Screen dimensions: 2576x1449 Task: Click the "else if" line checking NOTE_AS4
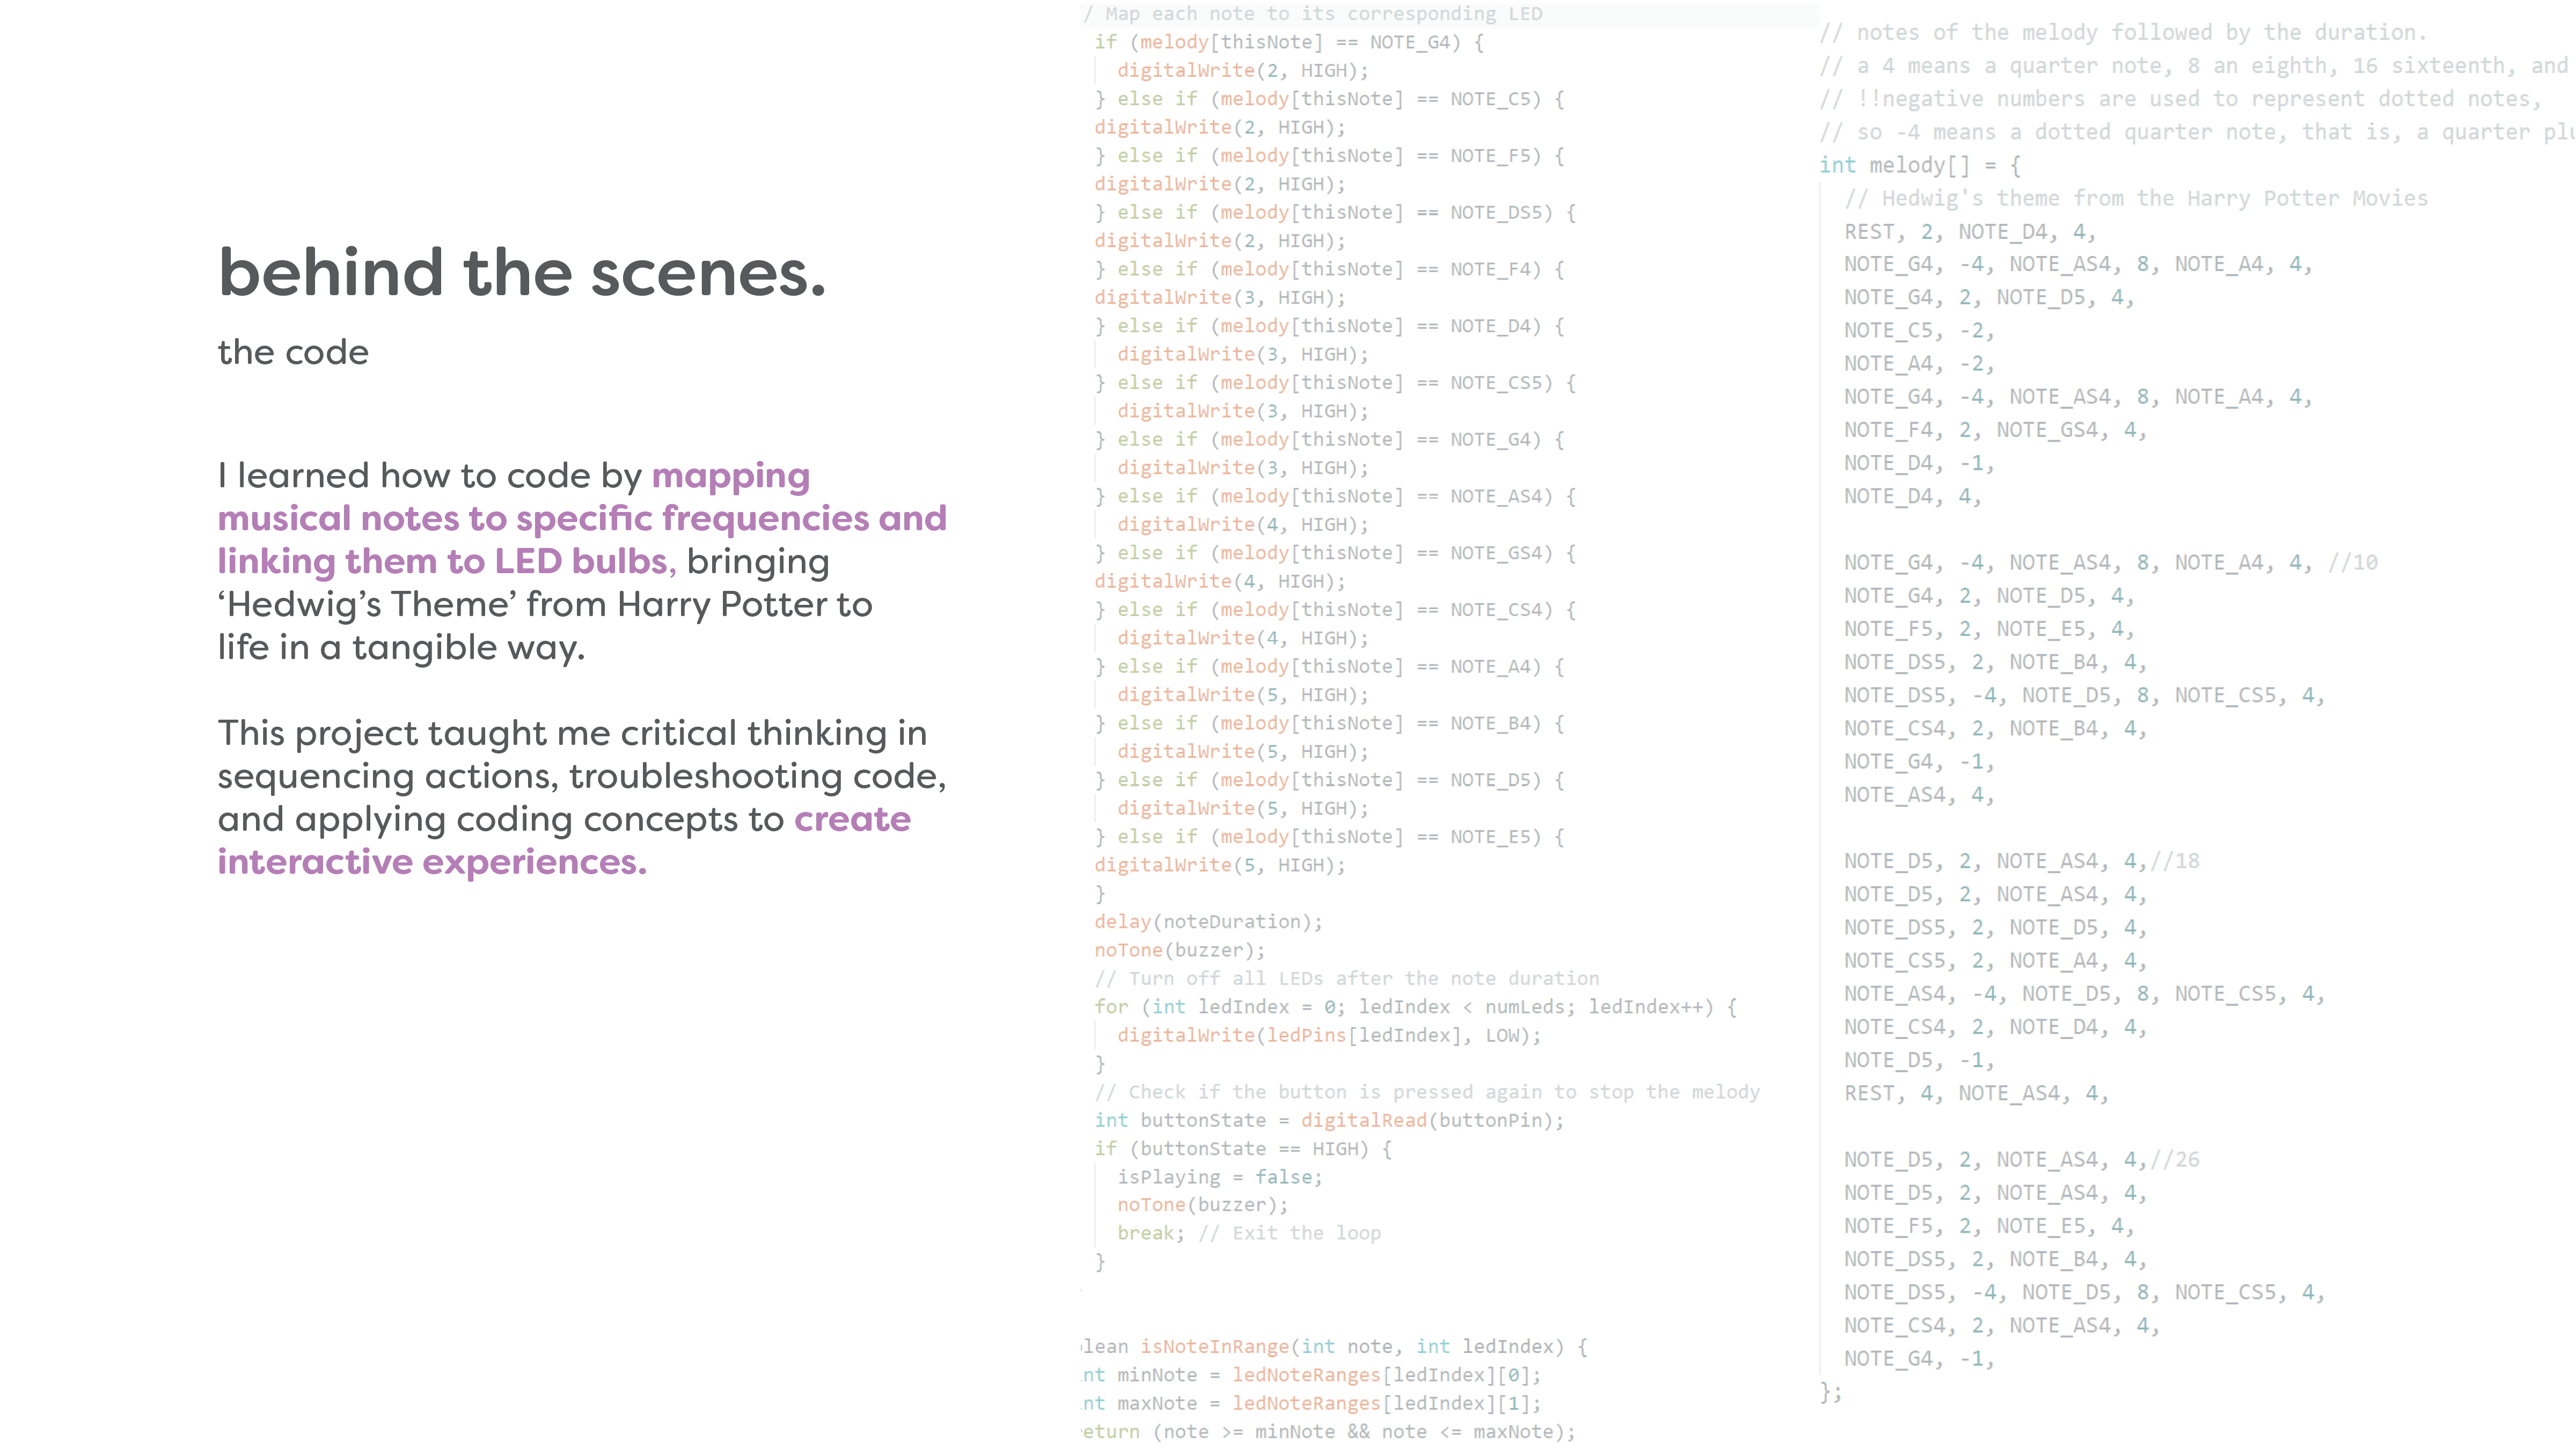pos(1335,496)
